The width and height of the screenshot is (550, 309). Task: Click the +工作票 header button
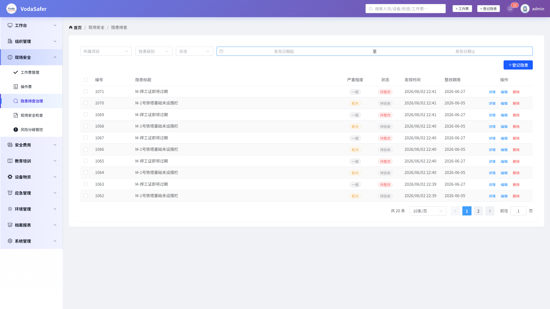[x=462, y=9]
